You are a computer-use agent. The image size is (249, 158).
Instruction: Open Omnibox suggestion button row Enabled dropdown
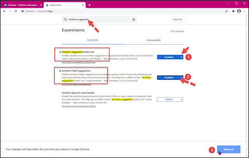[x=170, y=57]
